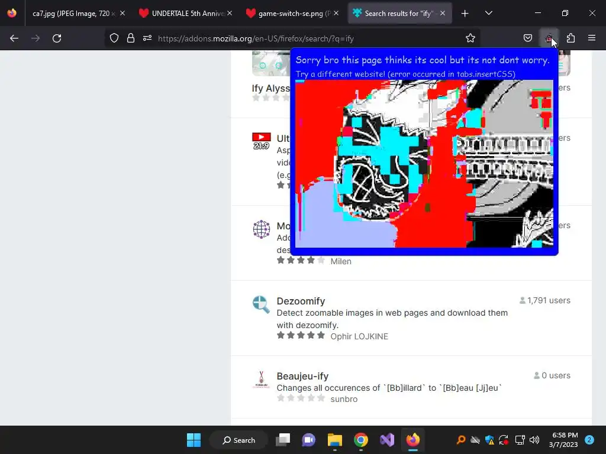Click the purple globe add-on icon

coord(261,229)
